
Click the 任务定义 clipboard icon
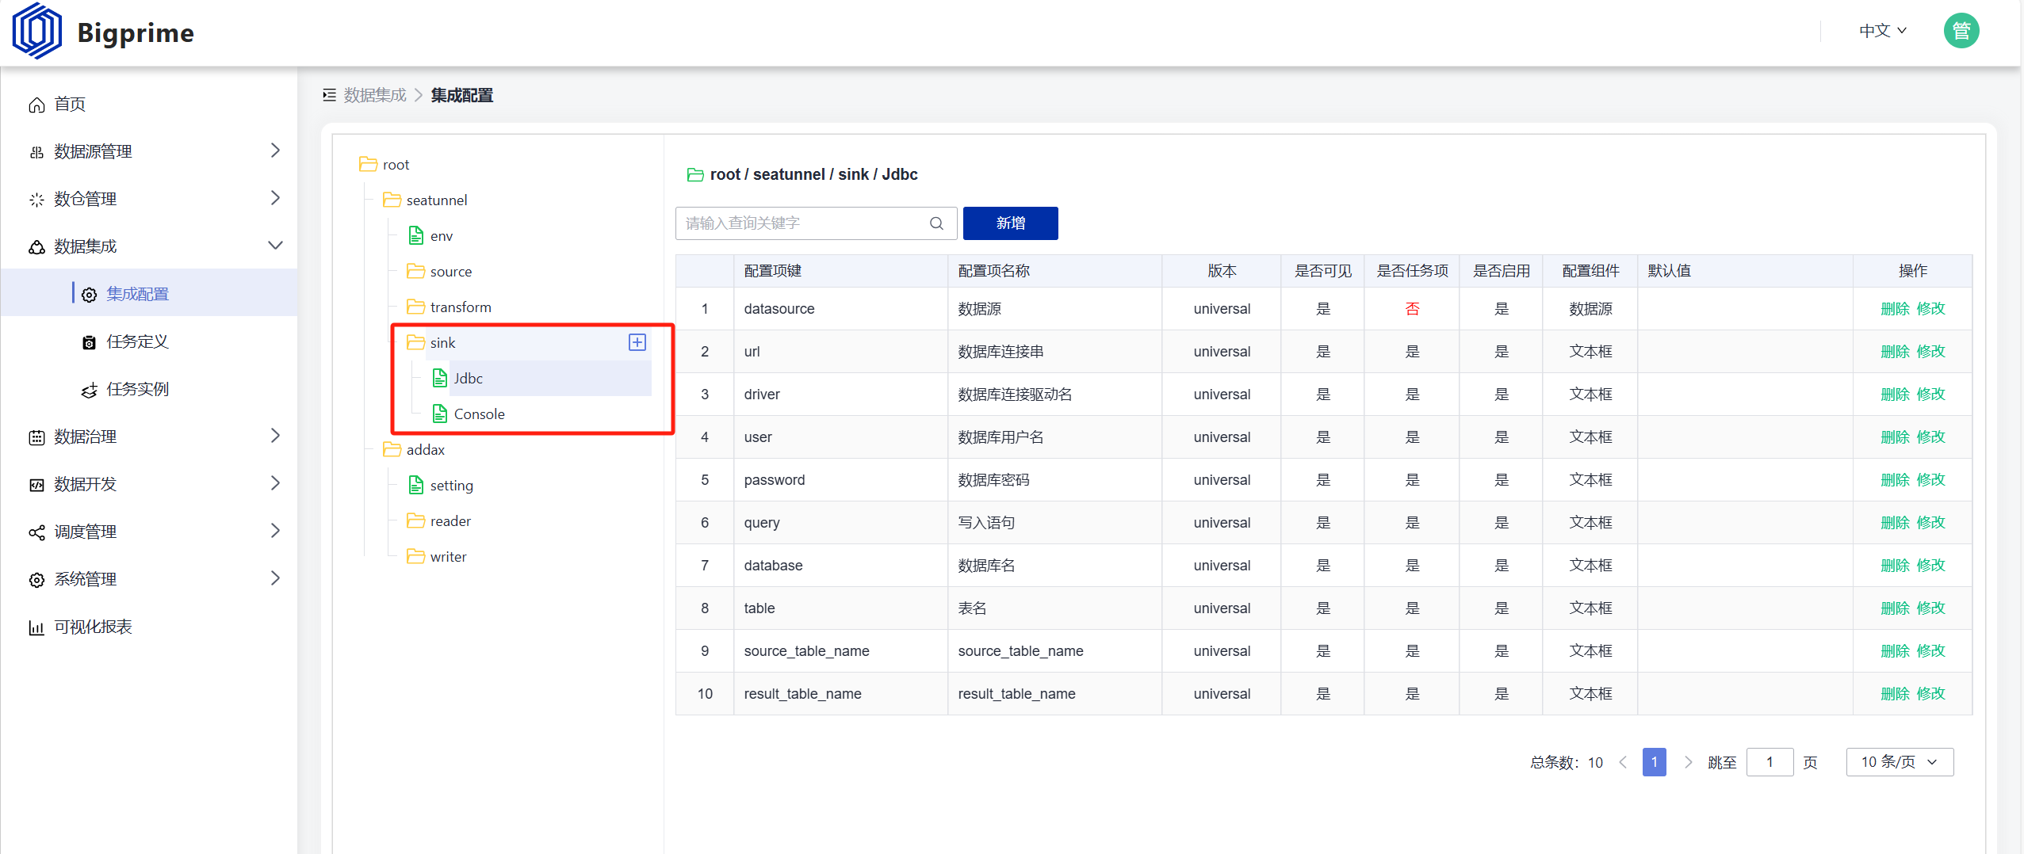(x=90, y=342)
